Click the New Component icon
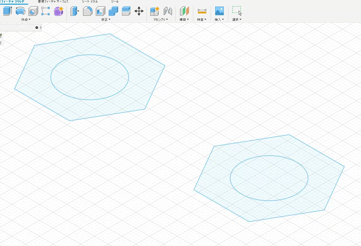 pos(155,11)
